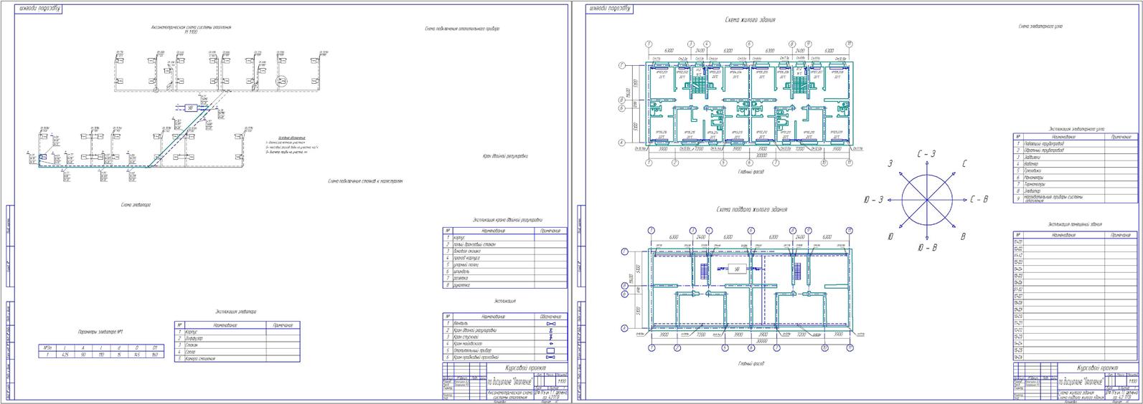Click the compass label "С – В"

click(x=979, y=199)
